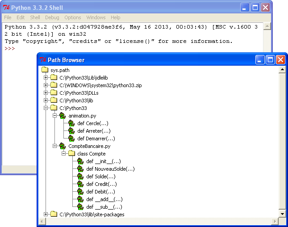Open the Options menu in Python Shell
288x227 pixels.
point(72,17)
